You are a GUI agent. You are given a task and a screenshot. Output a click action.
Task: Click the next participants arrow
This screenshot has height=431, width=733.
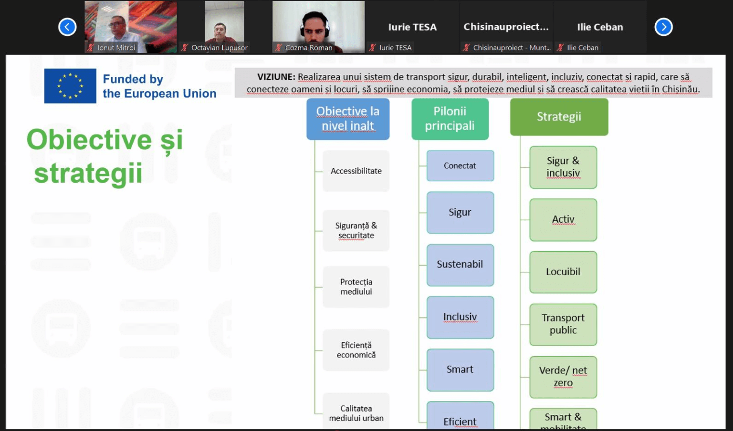click(x=663, y=27)
